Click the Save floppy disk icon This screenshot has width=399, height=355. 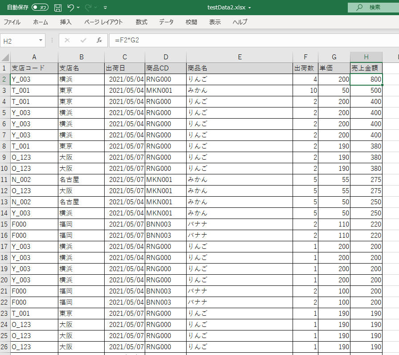point(58,8)
